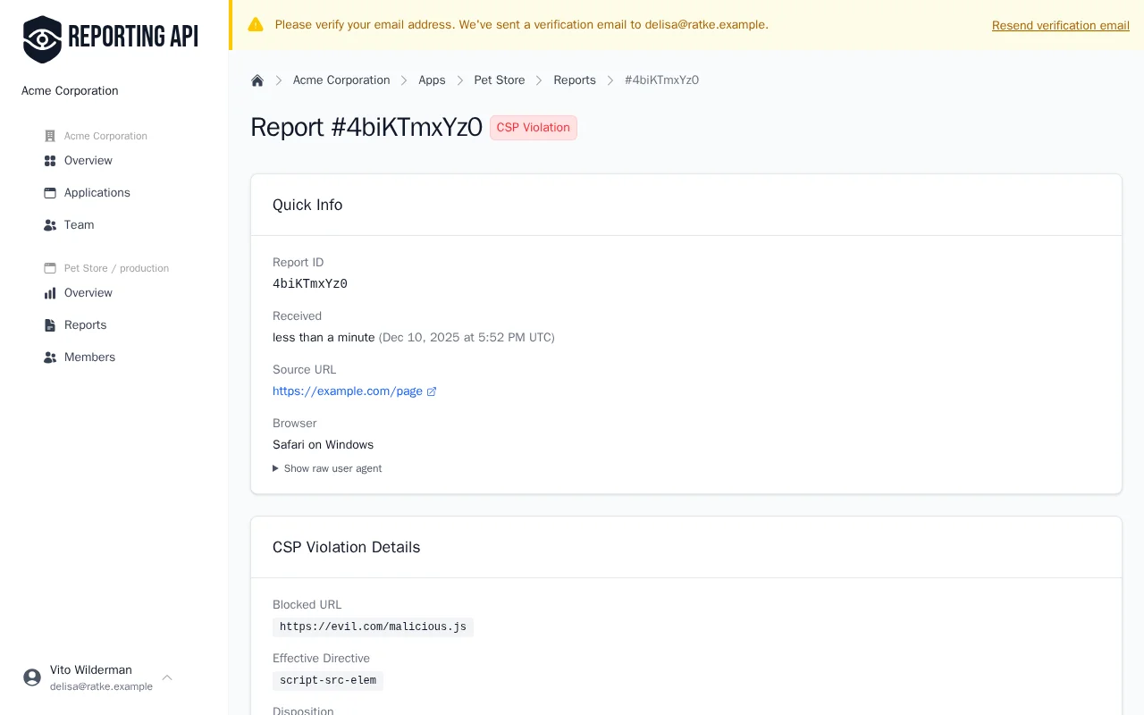Click the Reports document icon
Viewport: 1144px width, 715px height.
click(50, 325)
